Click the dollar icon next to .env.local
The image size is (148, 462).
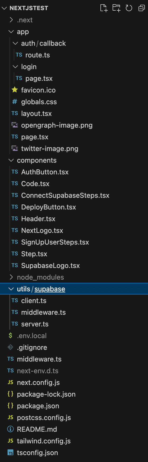[x=11, y=335]
